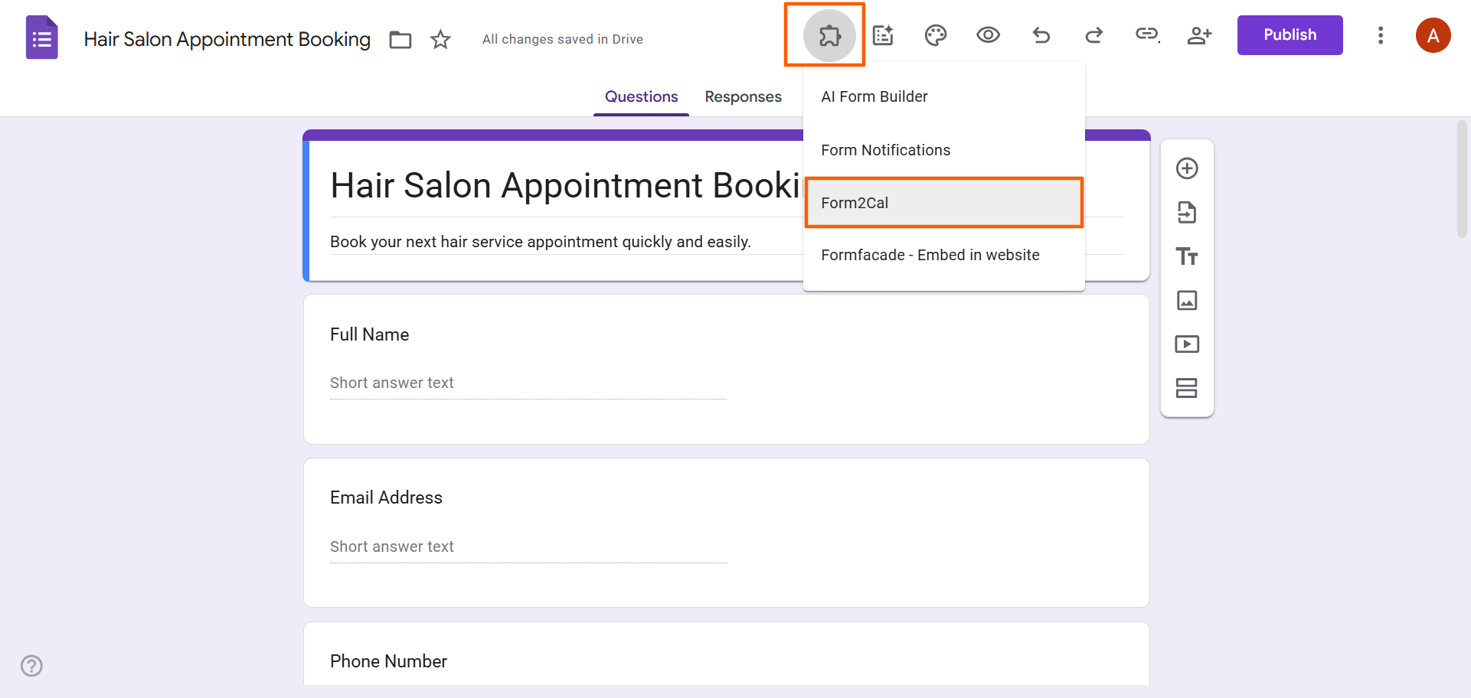Switch to the Responses tab
Image resolution: width=1471 pixels, height=698 pixels.
[x=743, y=96]
